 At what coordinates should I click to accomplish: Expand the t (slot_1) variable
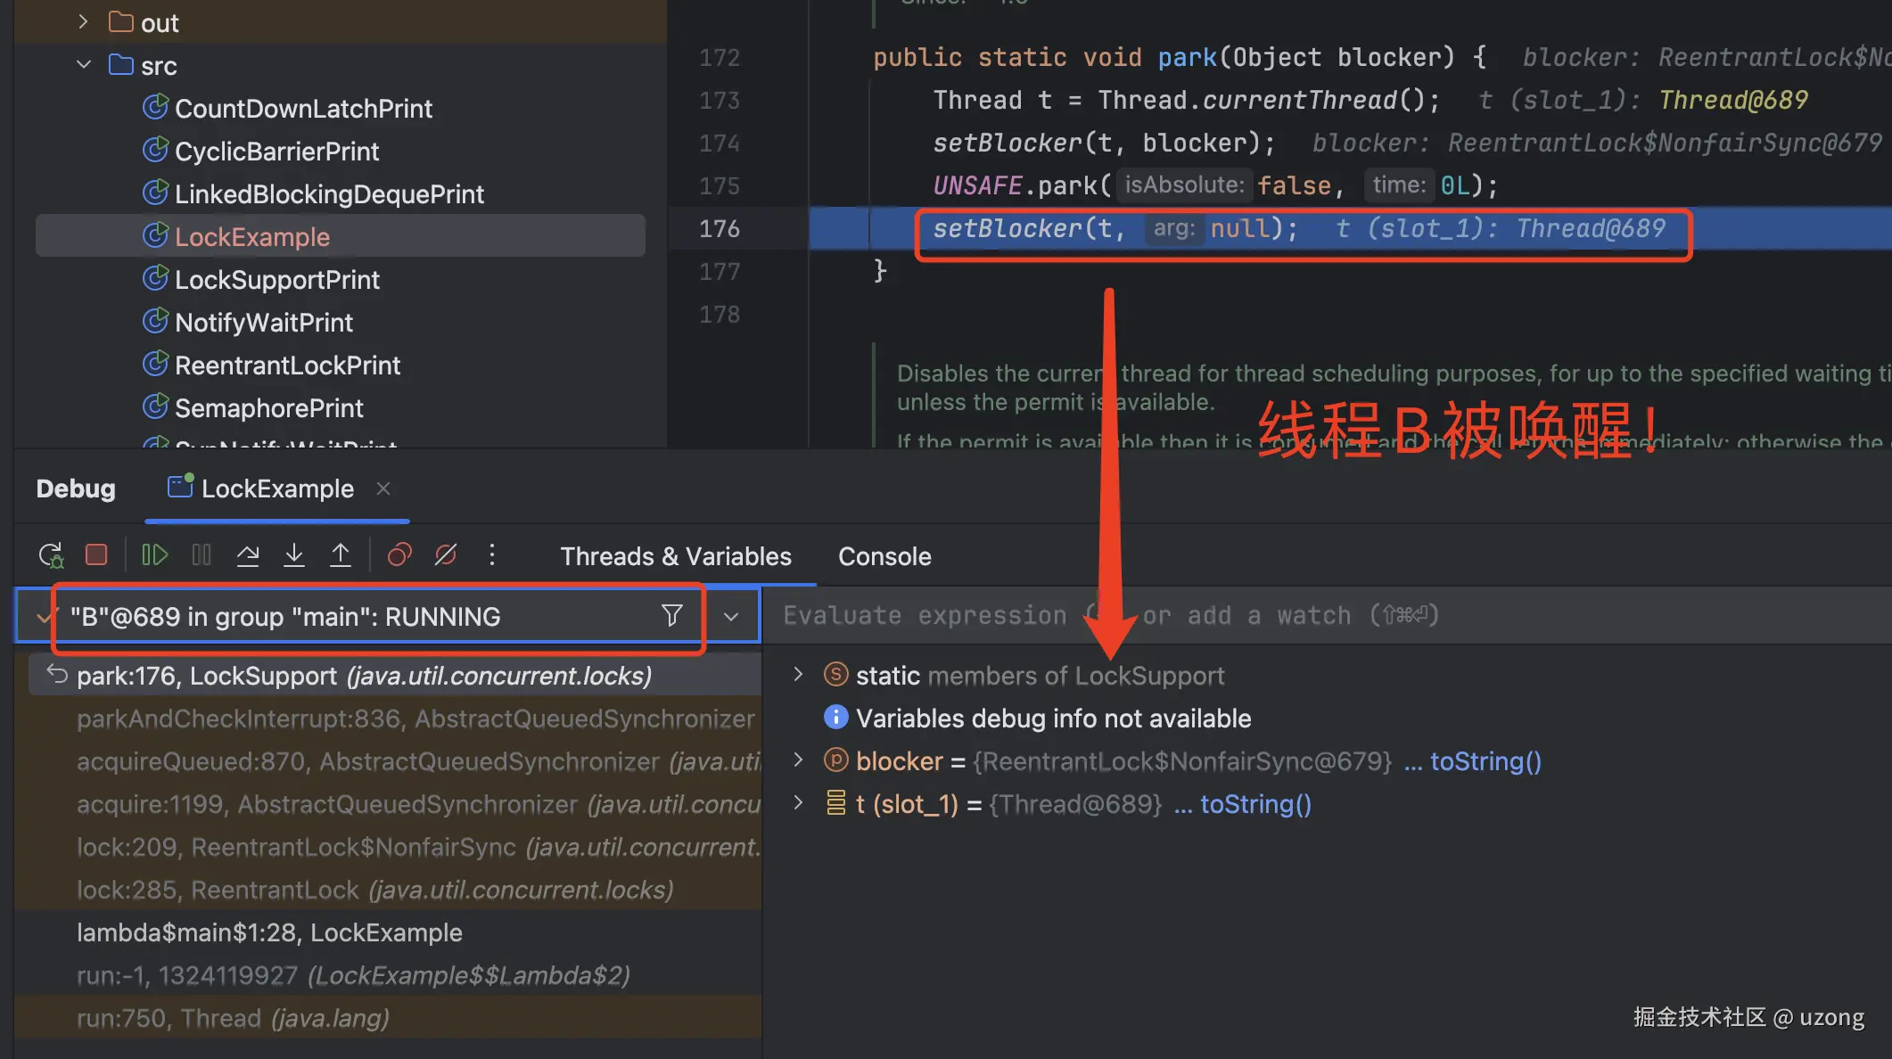click(x=798, y=803)
